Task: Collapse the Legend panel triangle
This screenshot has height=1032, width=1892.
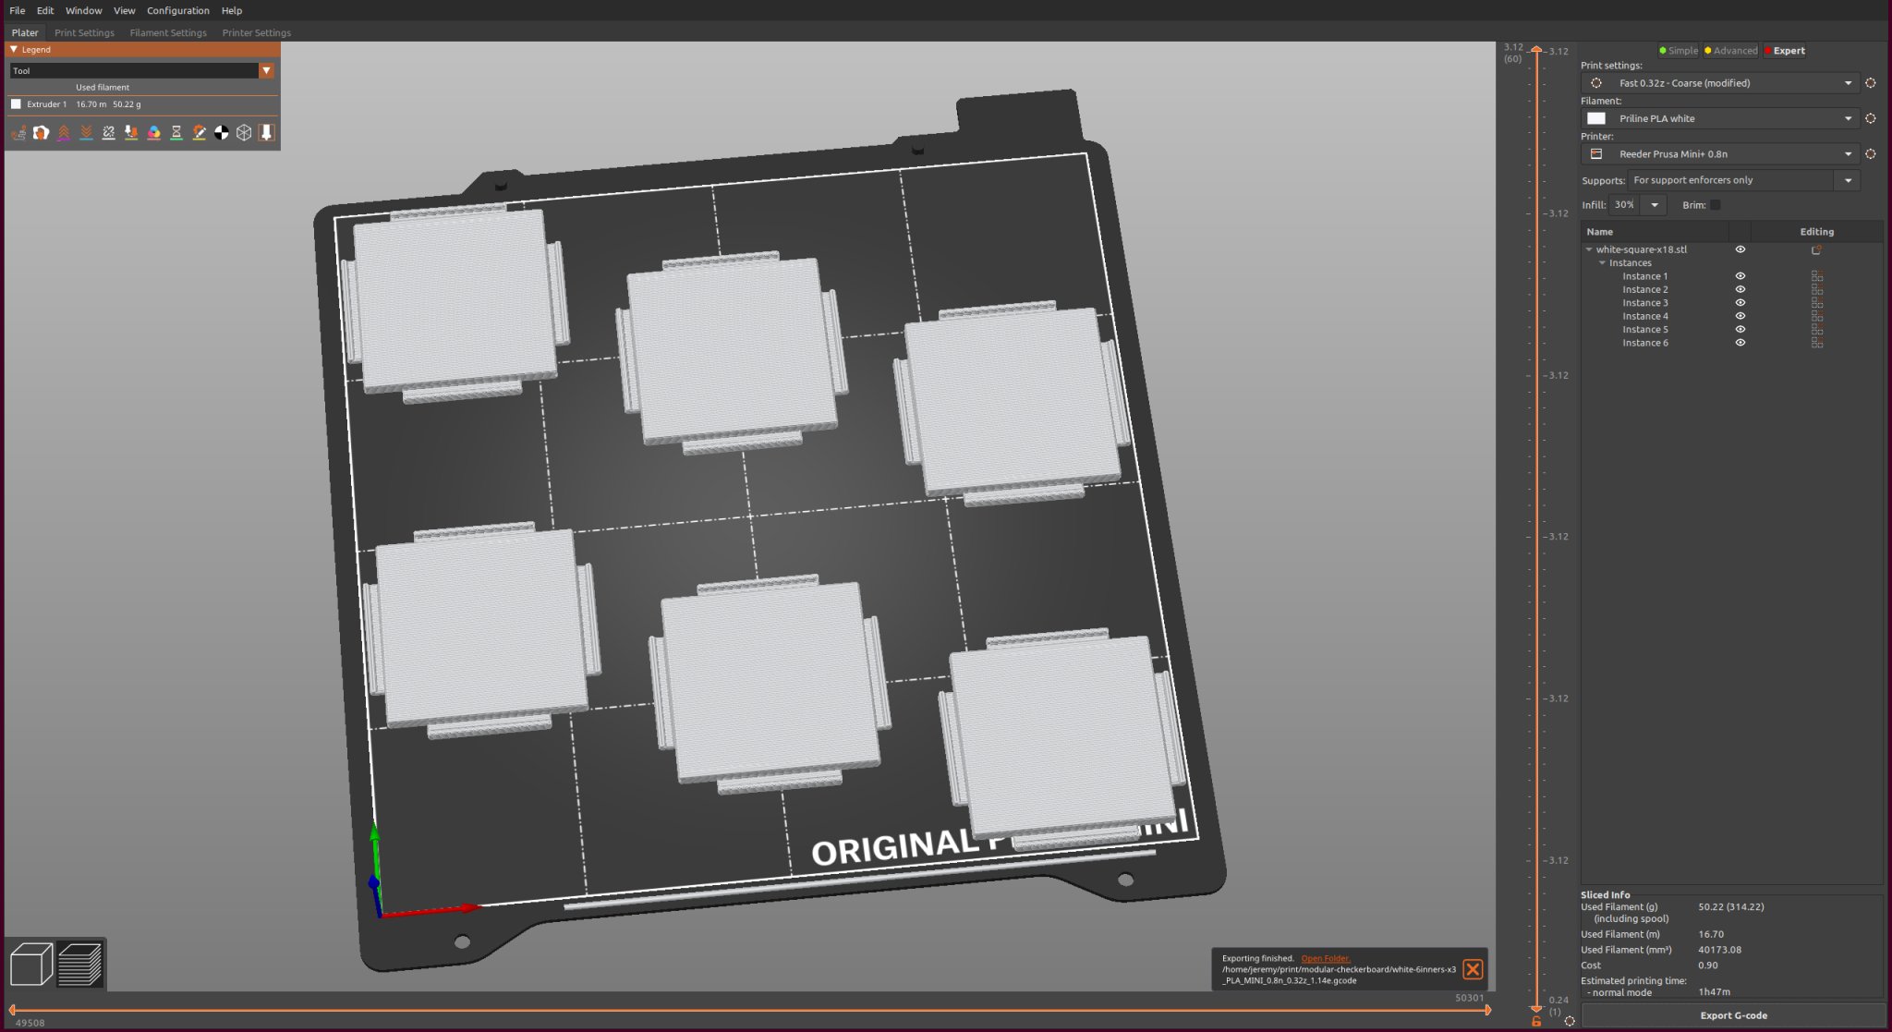Action: click(14, 50)
